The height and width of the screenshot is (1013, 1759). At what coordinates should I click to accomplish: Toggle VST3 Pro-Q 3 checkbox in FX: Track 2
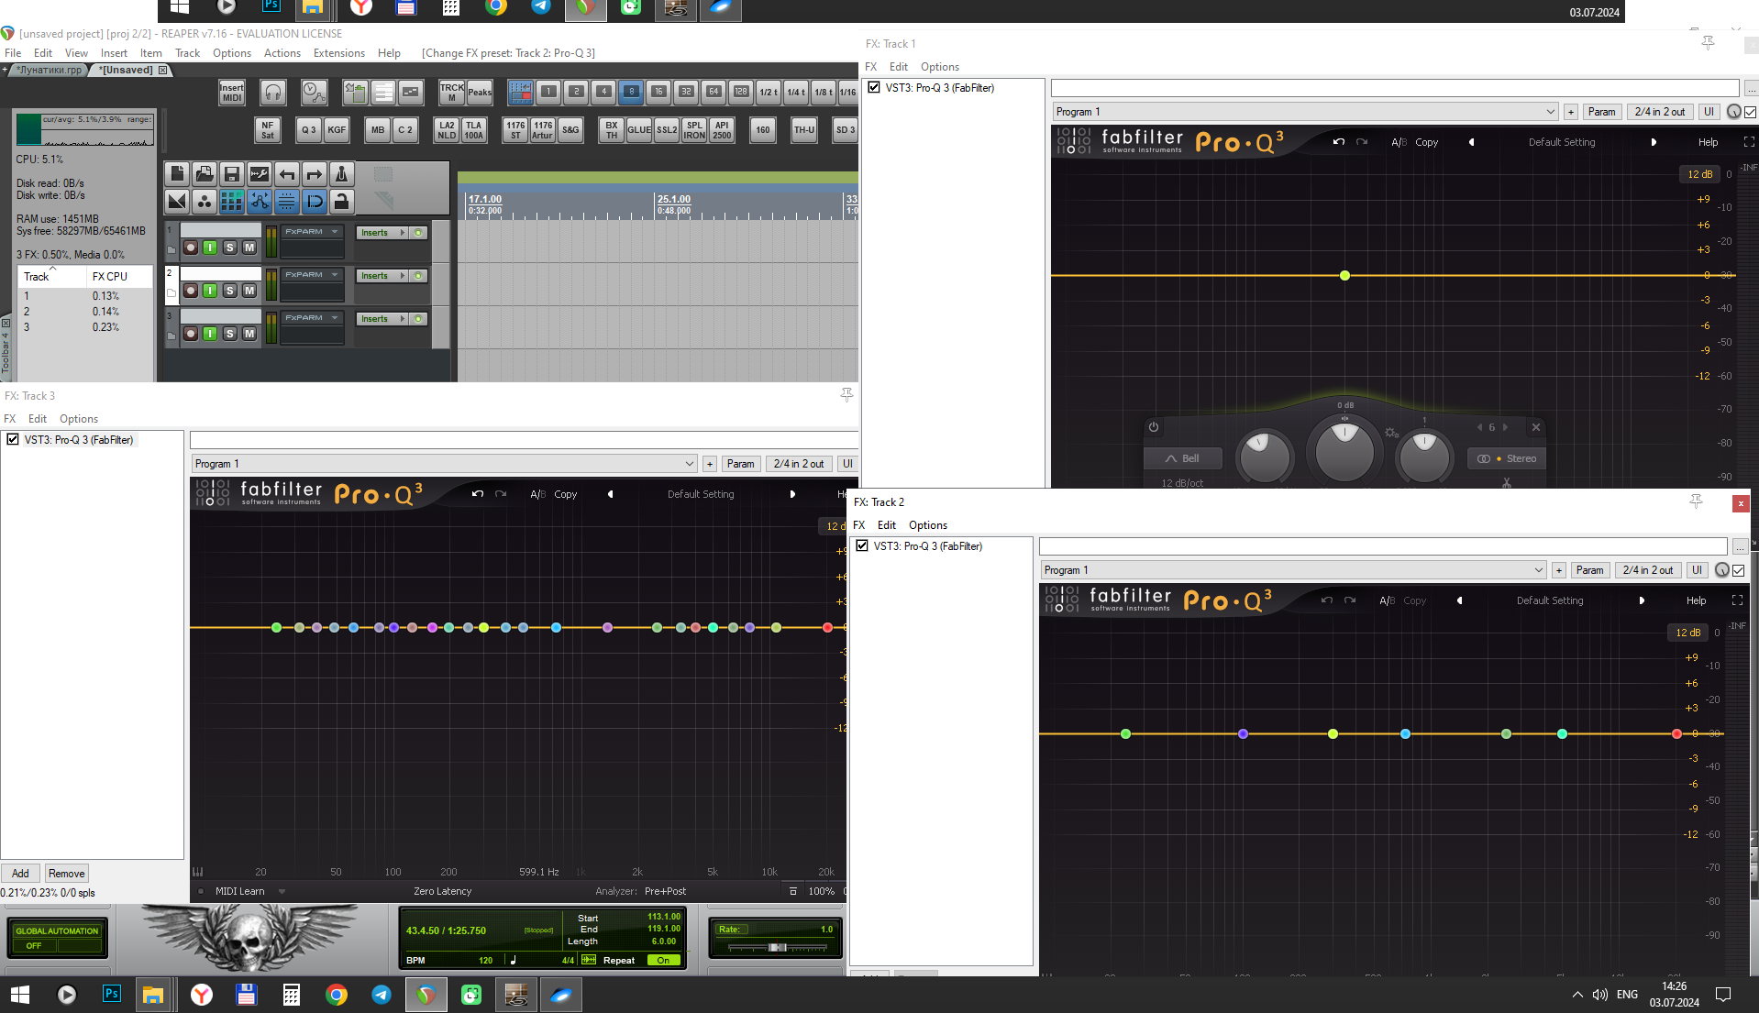(x=862, y=546)
